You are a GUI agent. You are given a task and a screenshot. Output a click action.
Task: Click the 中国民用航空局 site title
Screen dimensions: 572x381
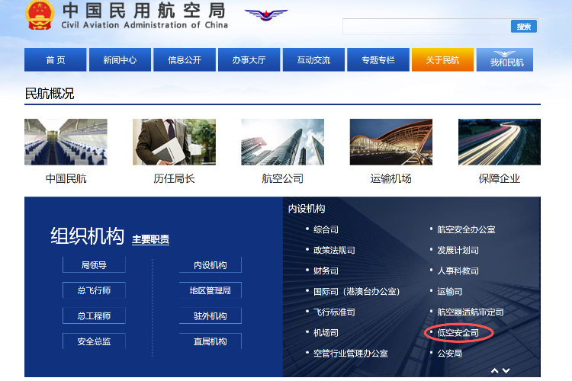pyautogui.click(x=144, y=11)
